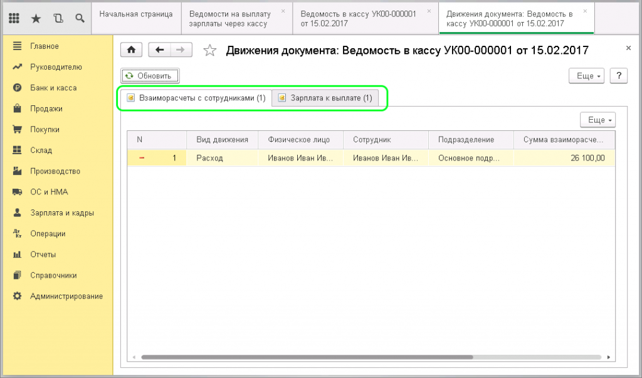Click the scrollbar right arrow
Image resolution: width=642 pixels, height=378 pixels.
pos(608,357)
